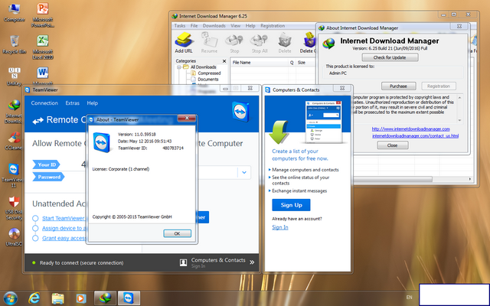Click the Computers & Contacts icon in status bar

point(184,262)
